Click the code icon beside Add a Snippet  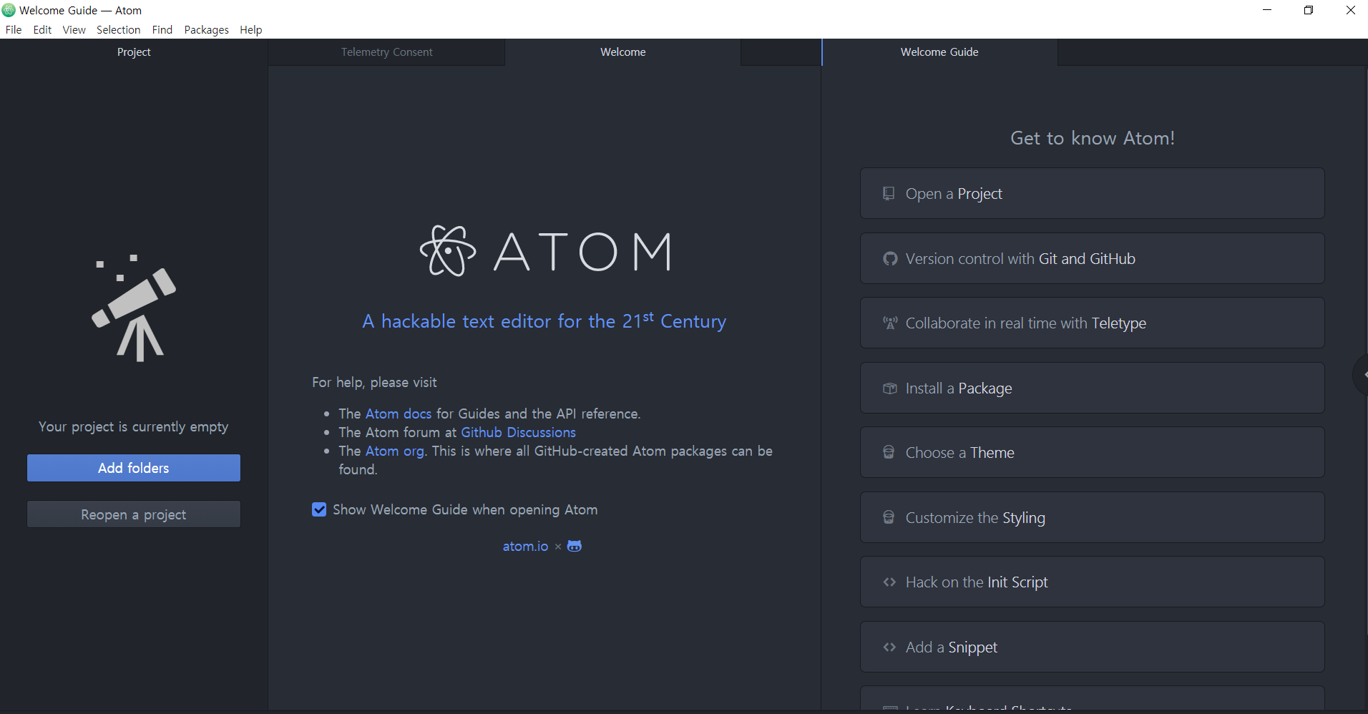(x=889, y=647)
